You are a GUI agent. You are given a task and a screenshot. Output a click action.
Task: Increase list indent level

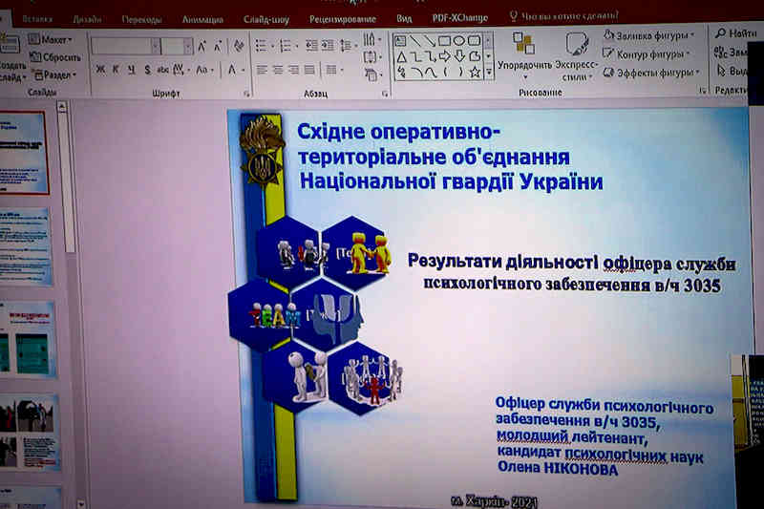tap(328, 46)
